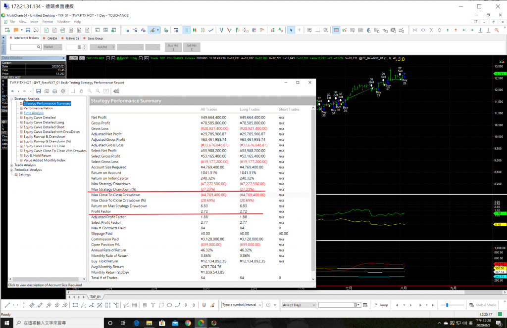This screenshot has height=328, width=507.
Task: Collapse the Strategy Analysis tree node
Action: 12,99
